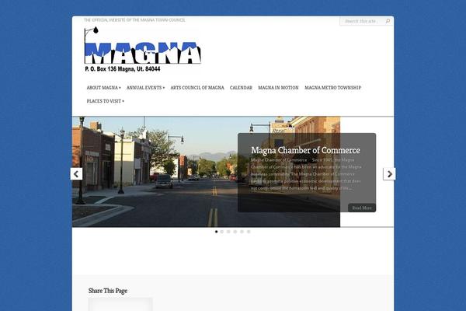This screenshot has height=311, width=466.
Task: Go to Magna in Motion
Action: 278,88
